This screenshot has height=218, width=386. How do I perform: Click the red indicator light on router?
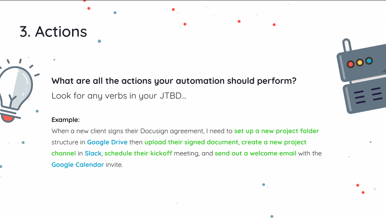350,64
